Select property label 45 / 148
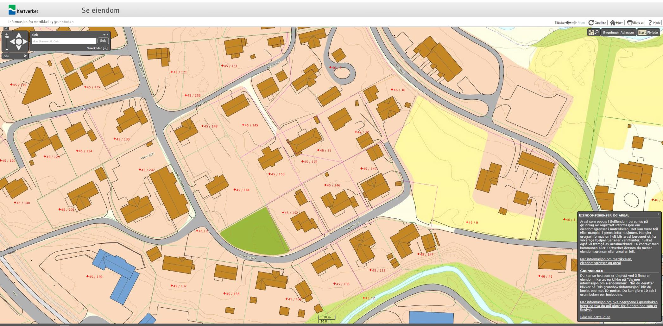663x326 pixels. 210,126
